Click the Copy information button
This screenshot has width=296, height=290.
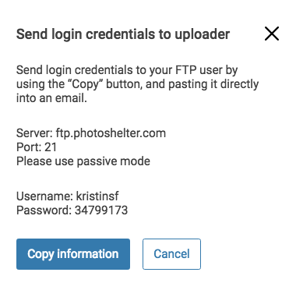(73, 254)
